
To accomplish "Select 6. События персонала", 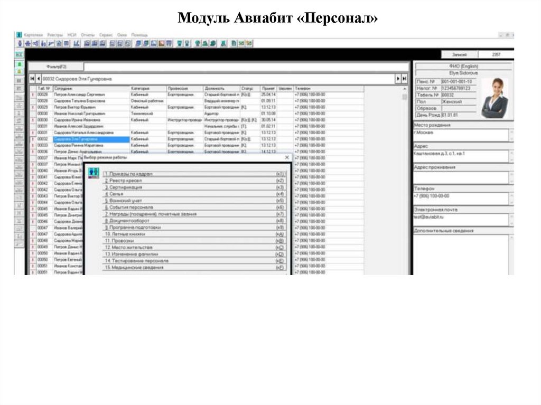I will point(194,208).
